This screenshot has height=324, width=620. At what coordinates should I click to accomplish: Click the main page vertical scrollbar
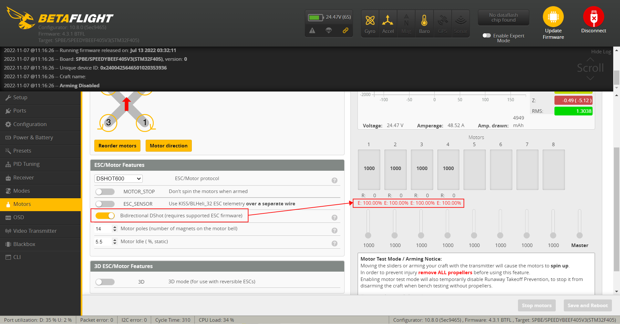pyautogui.click(x=616, y=209)
